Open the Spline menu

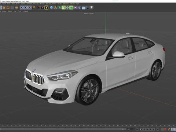[x=18, y=4]
